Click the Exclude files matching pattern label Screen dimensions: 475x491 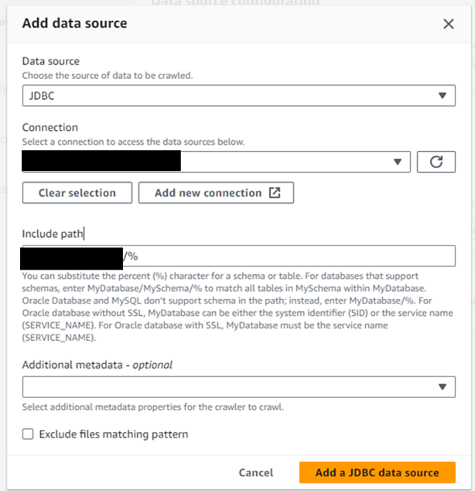114,434
